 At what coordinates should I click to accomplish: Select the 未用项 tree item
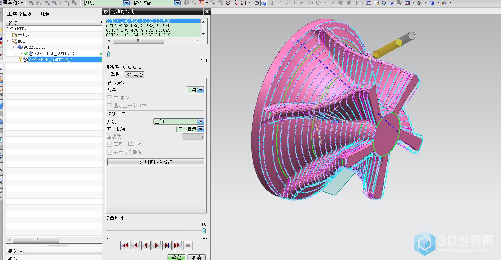(25, 35)
